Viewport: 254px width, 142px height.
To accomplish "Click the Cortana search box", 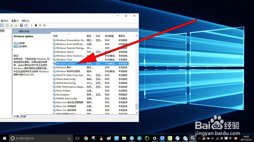I will (x=40, y=138).
